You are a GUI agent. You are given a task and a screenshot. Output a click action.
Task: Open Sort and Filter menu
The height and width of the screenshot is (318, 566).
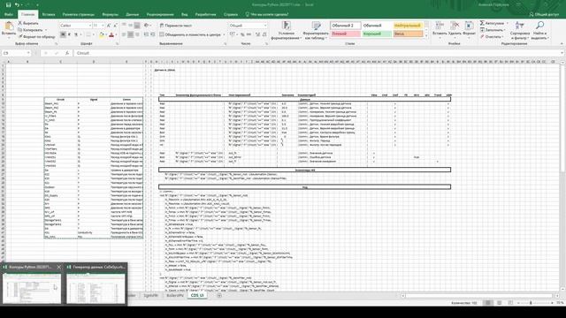coord(520,30)
